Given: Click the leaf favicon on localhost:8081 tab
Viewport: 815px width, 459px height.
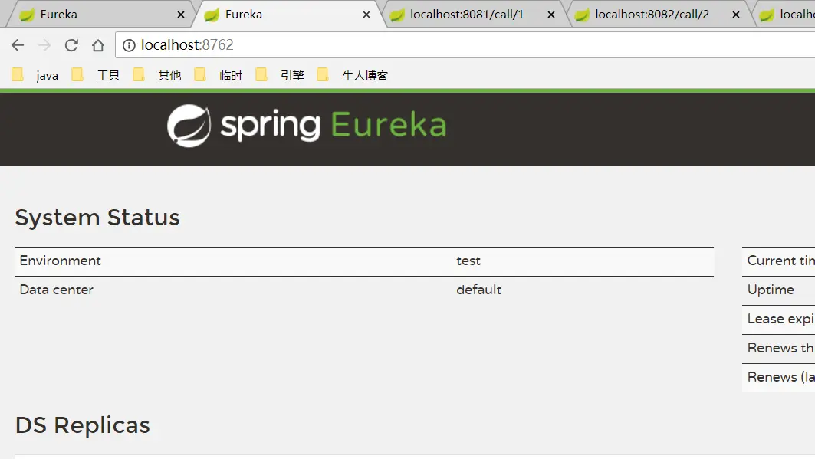Looking at the screenshot, I should (x=396, y=15).
